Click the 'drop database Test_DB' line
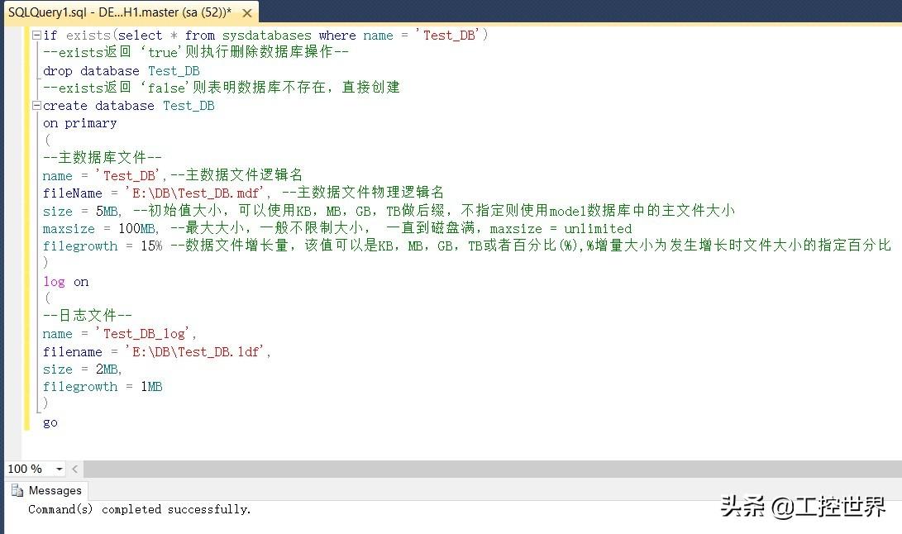902x534 pixels. click(x=122, y=71)
